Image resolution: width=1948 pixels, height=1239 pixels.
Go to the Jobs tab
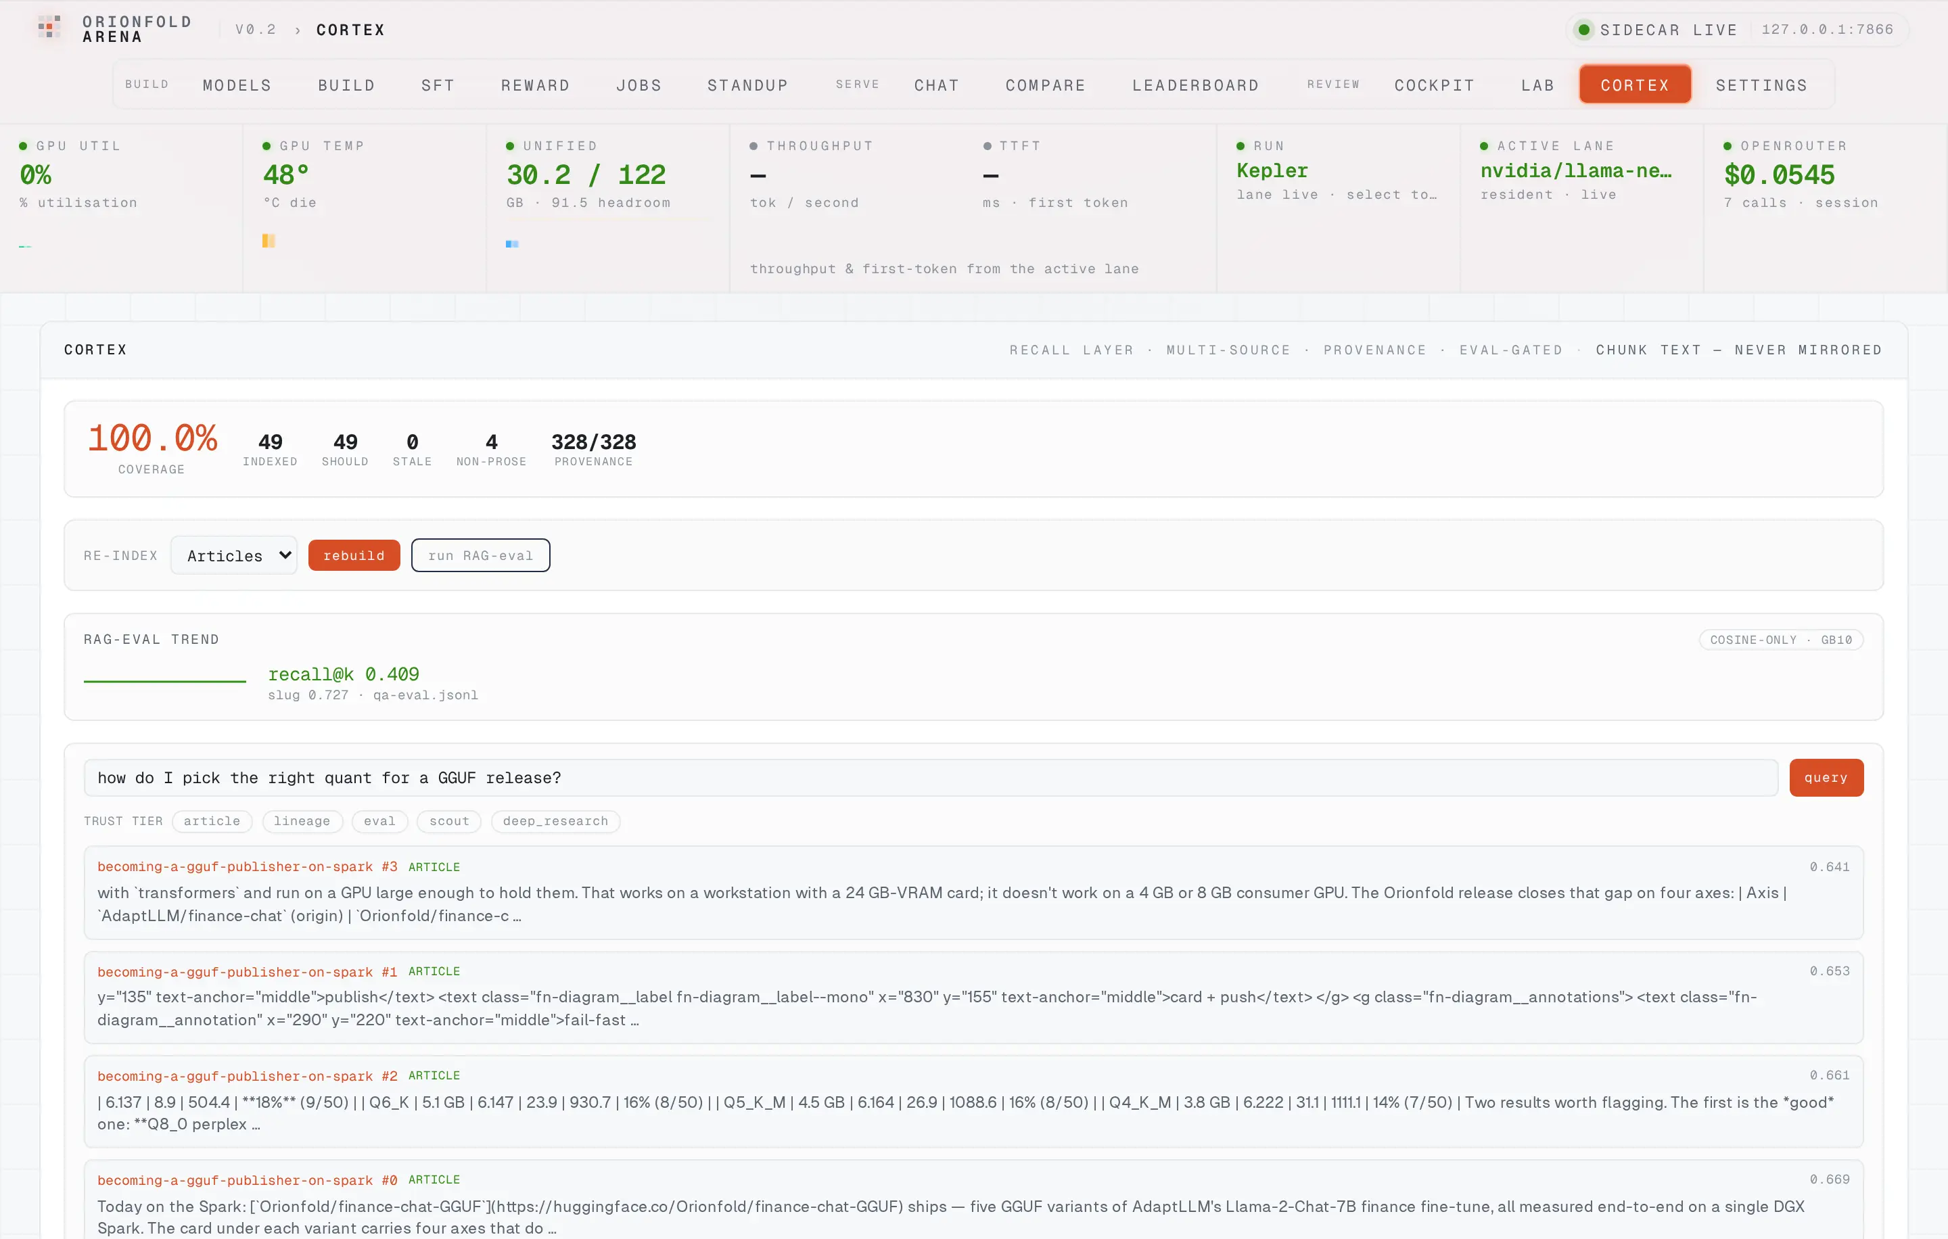click(639, 85)
